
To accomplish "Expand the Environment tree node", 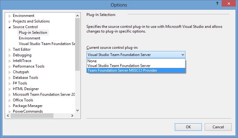I will coord(9,16).
